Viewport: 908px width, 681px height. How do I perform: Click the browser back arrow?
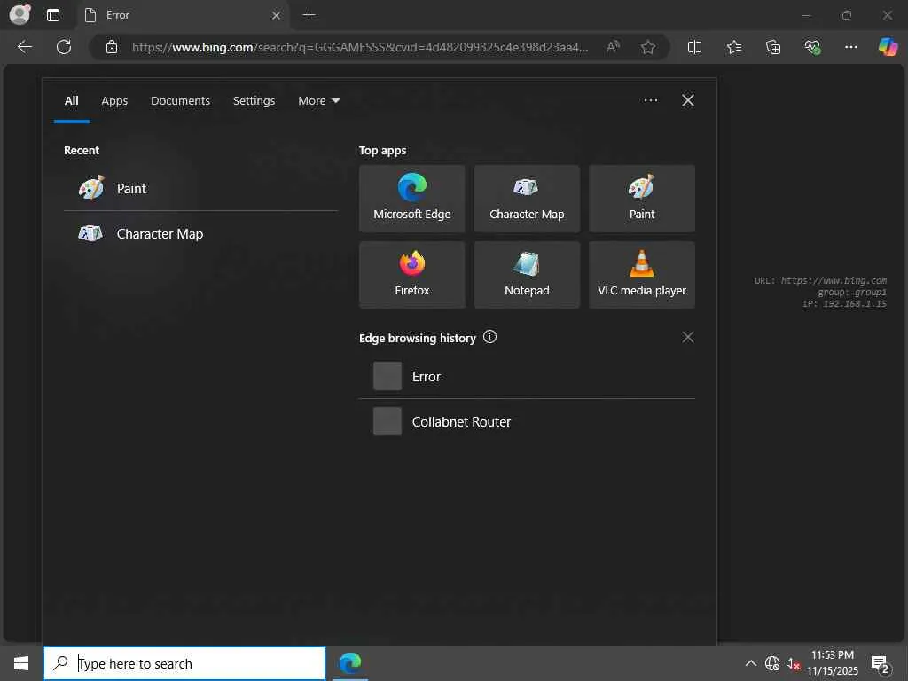(x=25, y=47)
